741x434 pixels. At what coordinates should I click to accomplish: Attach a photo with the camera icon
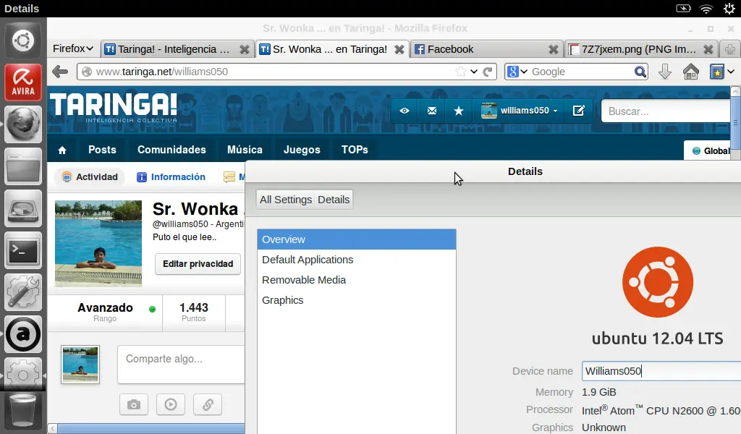134,405
